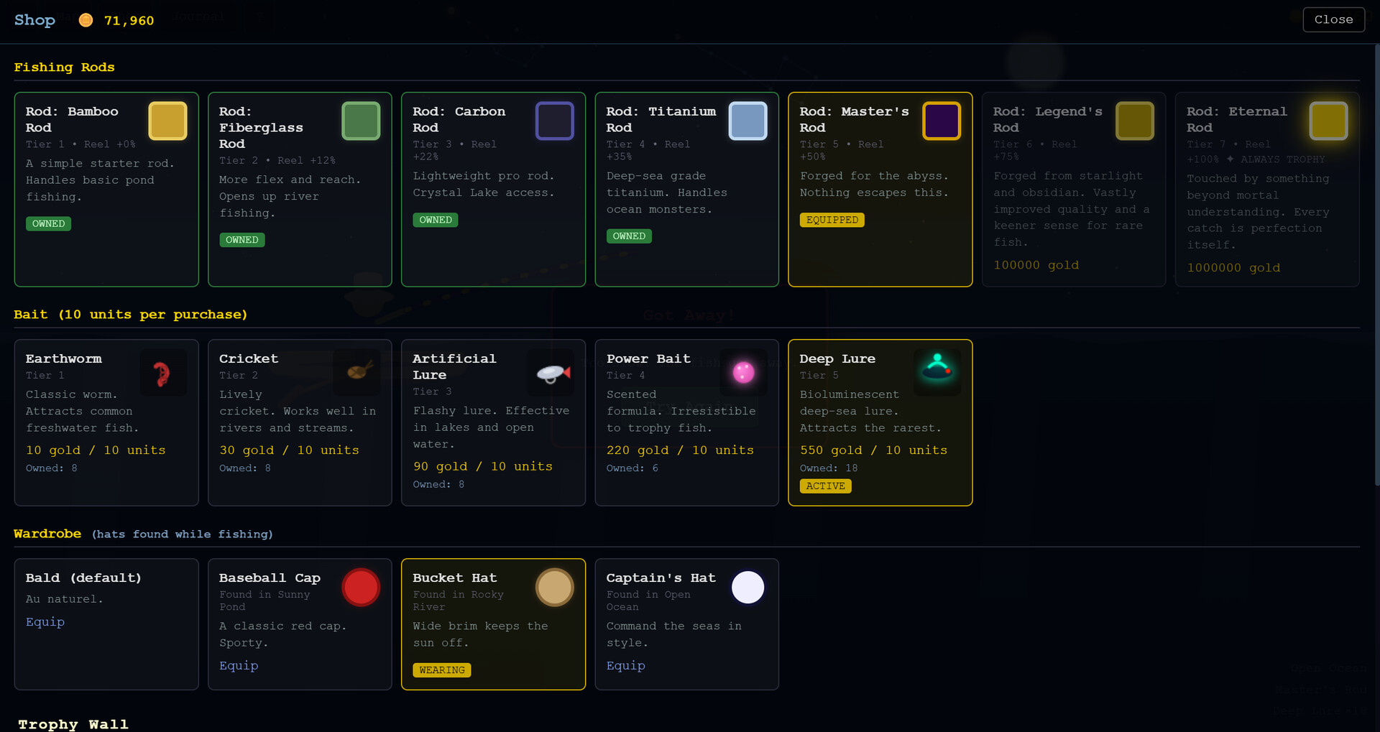The height and width of the screenshot is (732, 1380).
Task: Click the EQUIPPED badge on Master's Rod
Action: point(832,221)
